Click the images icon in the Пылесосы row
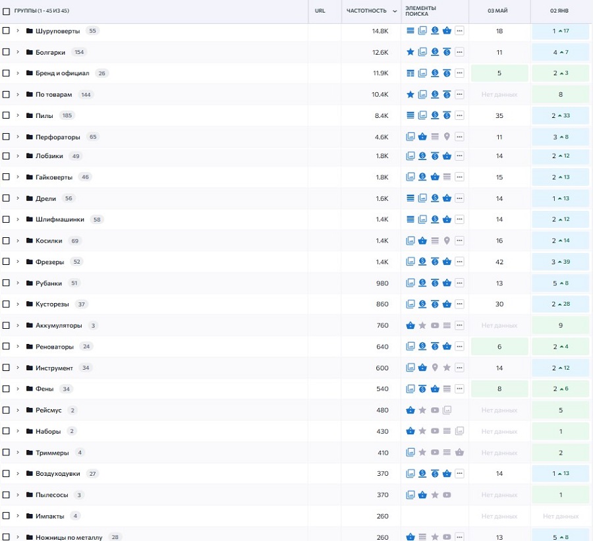Screen dimensions: 593x541 (x=410, y=495)
